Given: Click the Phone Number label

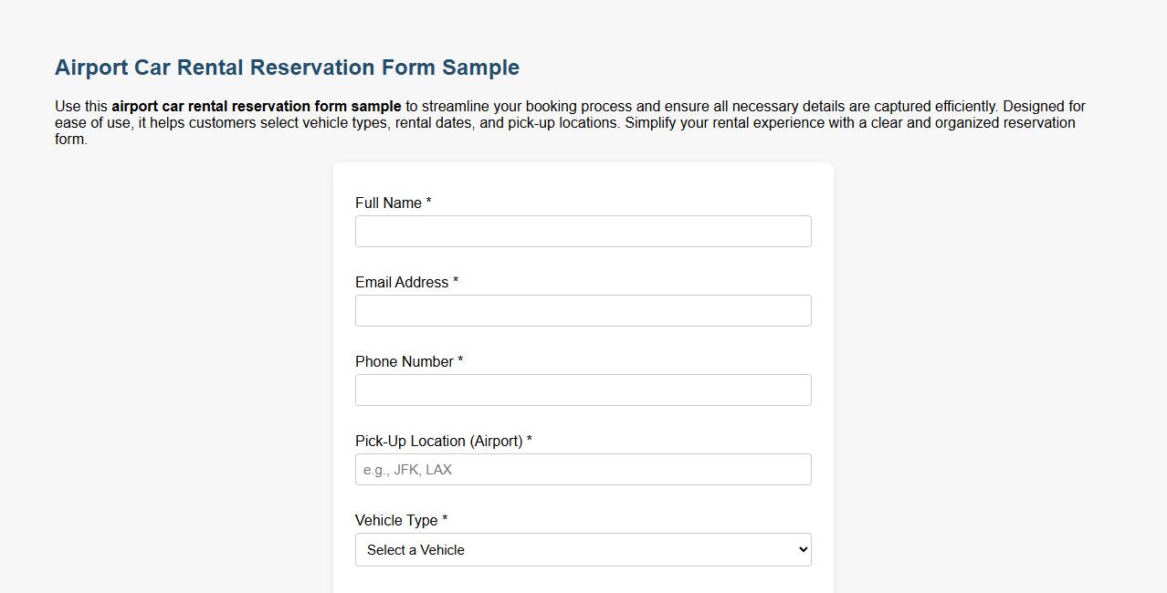Looking at the screenshot, I should click(403, 361).
